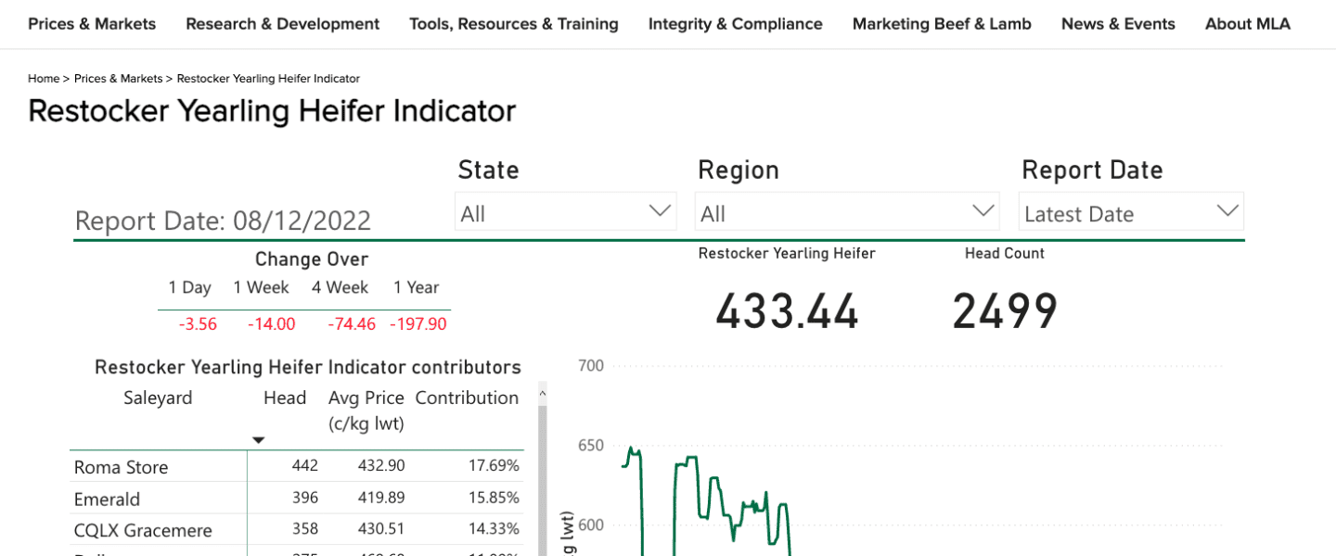Click the Restocker Yearling Heifer Indicator contributors title
This screenshot has height=556, width=1336.
[x=308, y=367]
